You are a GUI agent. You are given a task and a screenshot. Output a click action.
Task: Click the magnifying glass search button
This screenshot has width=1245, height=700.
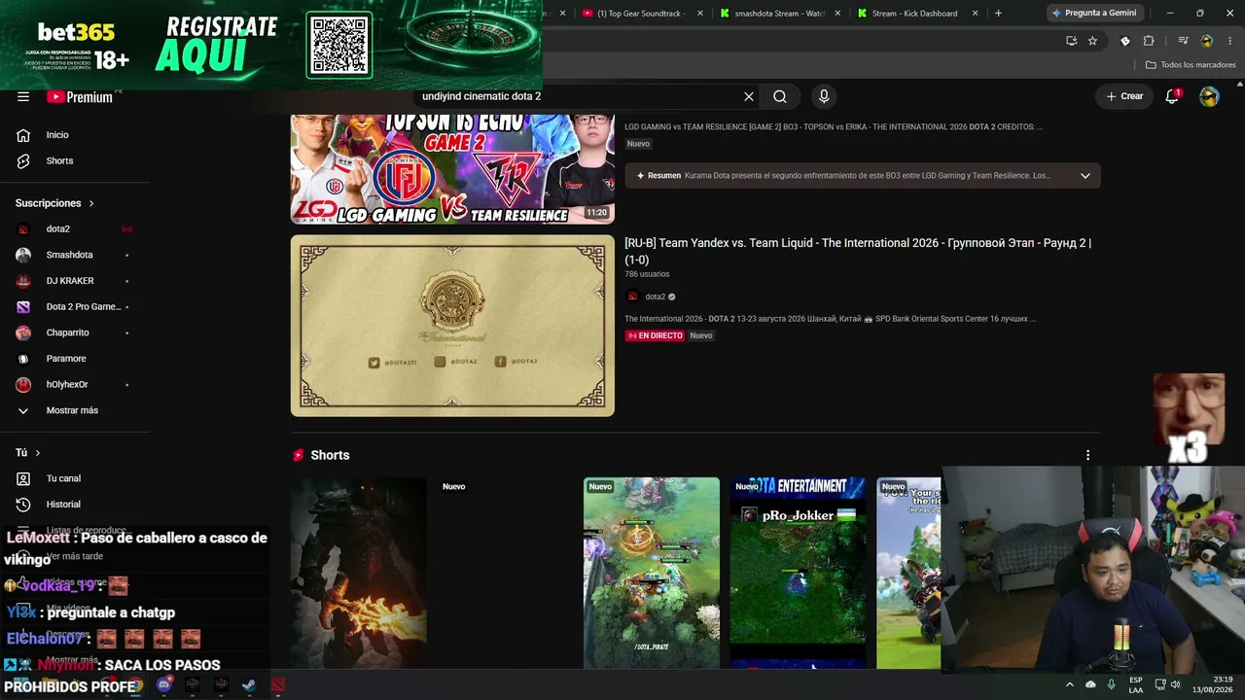tap(780, 96)
